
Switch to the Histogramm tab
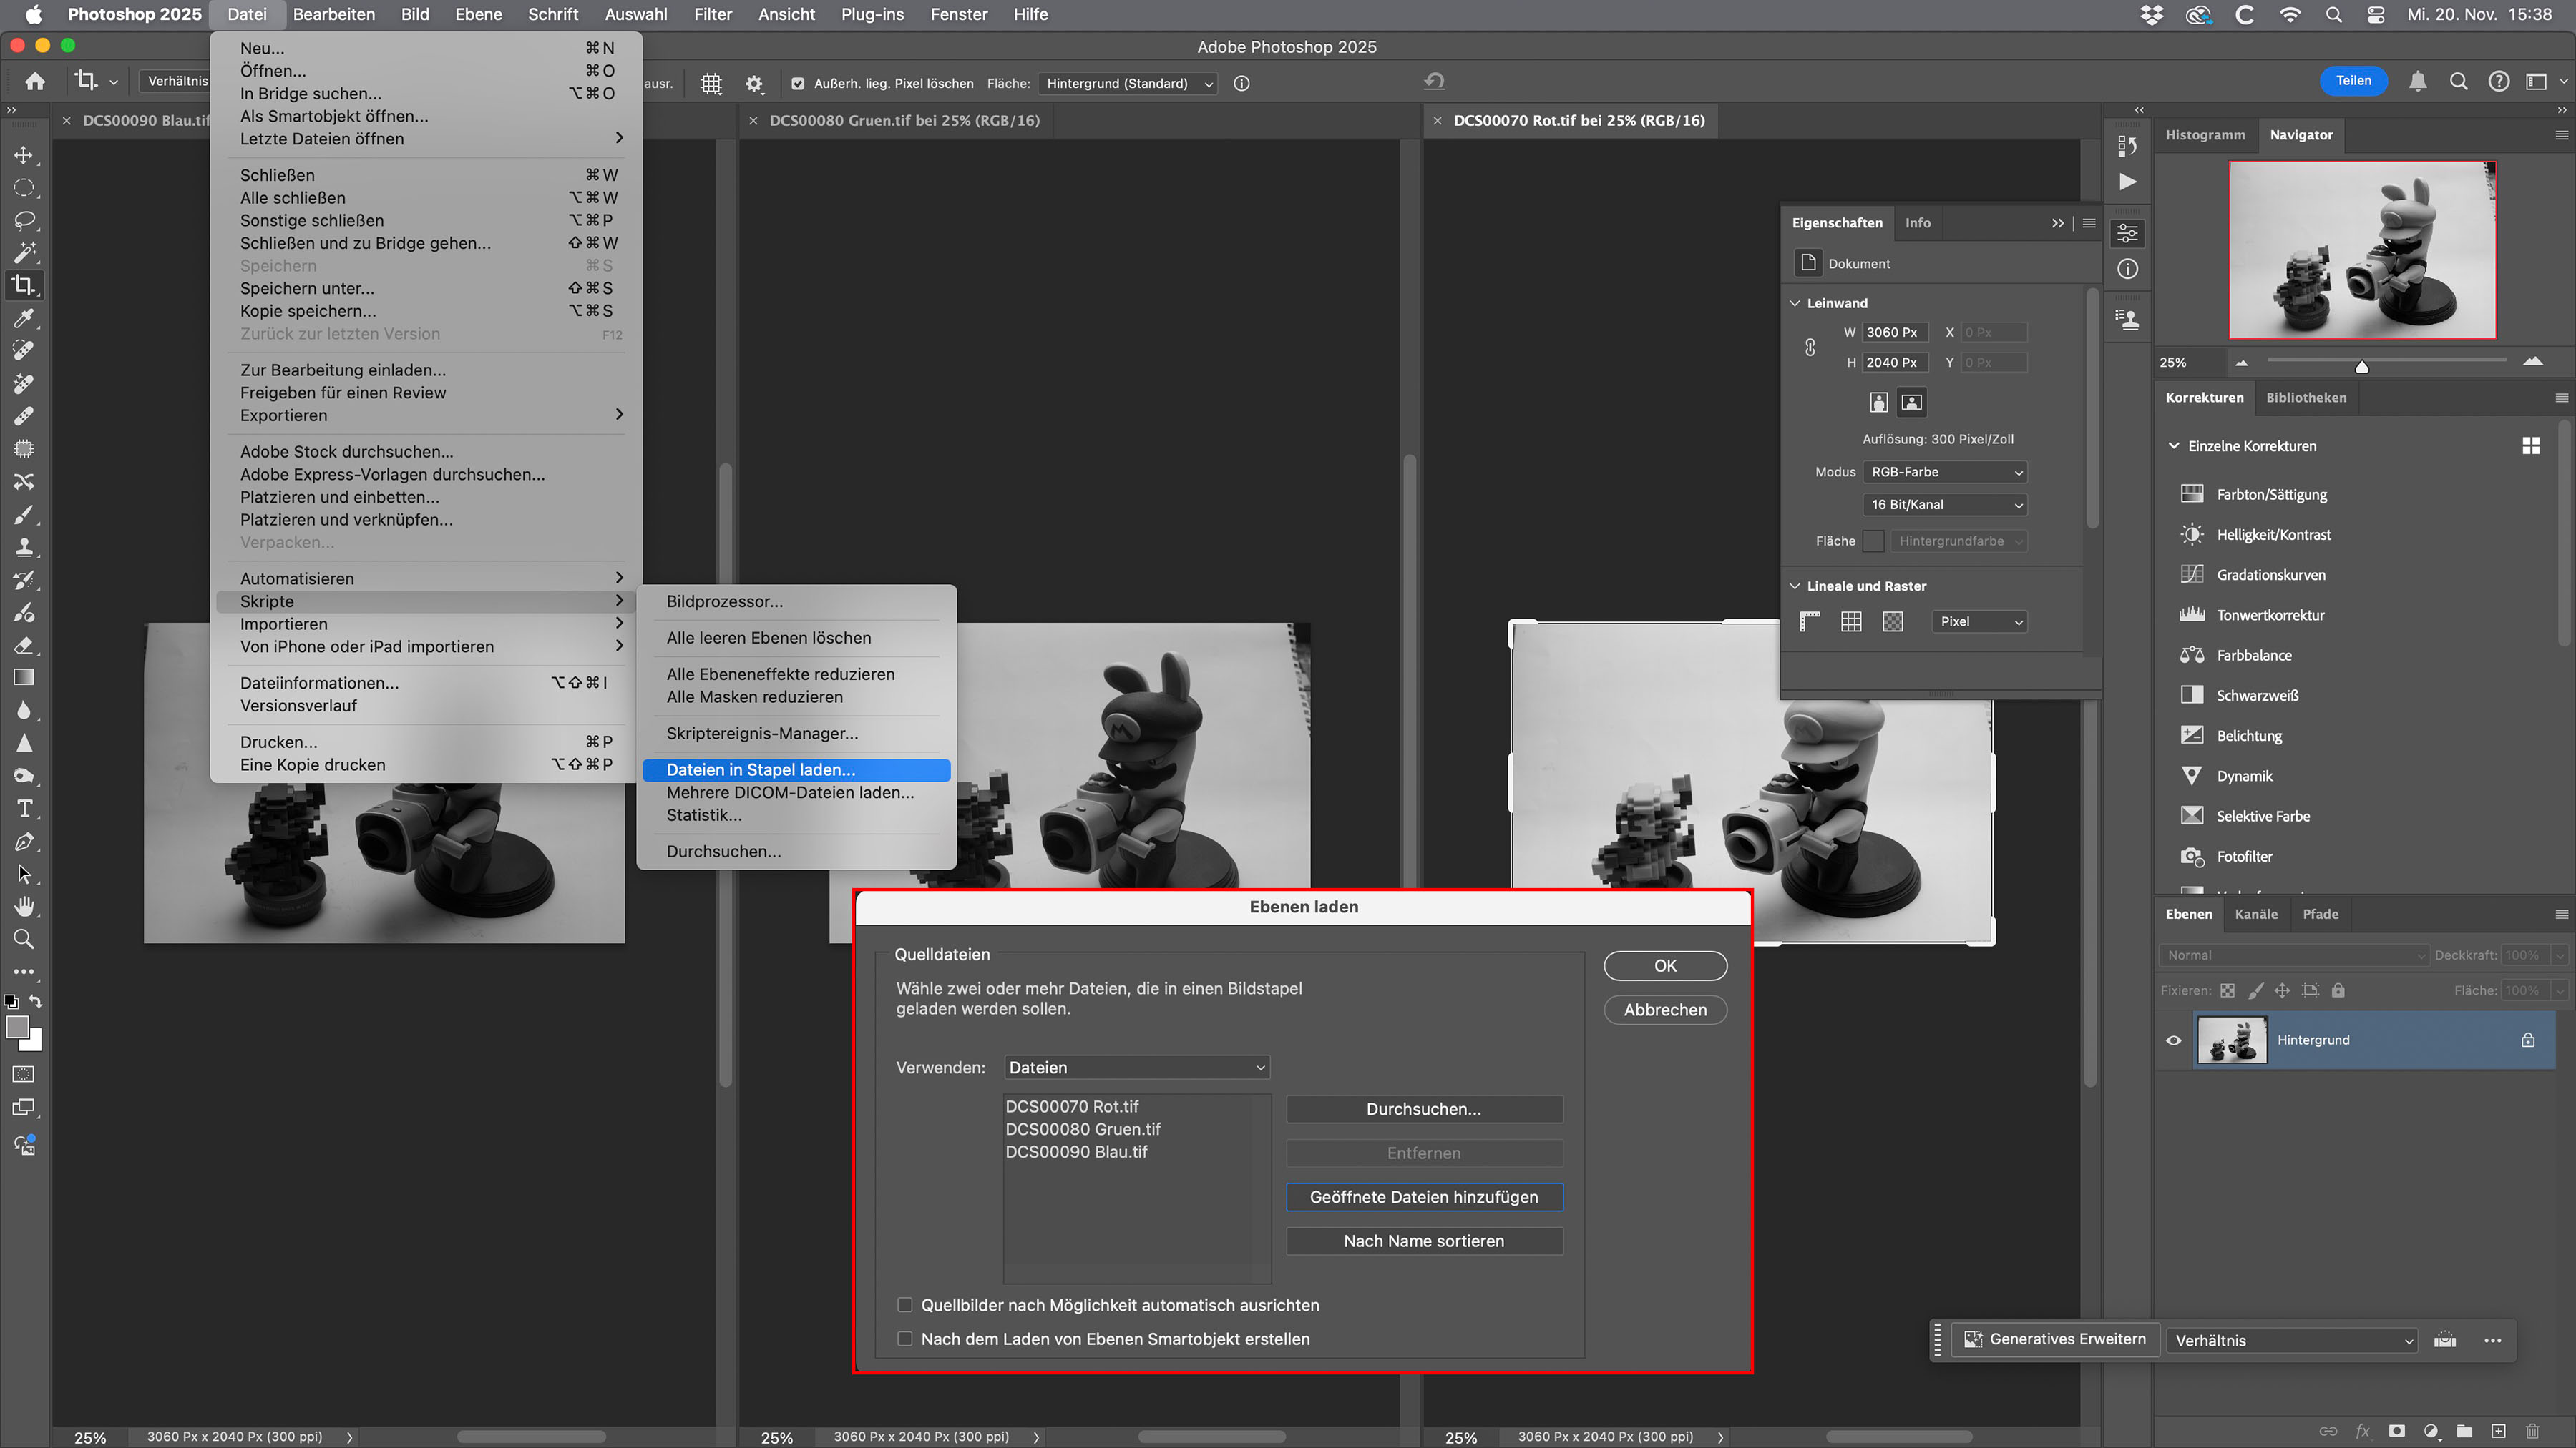[x=2205, y=135]
